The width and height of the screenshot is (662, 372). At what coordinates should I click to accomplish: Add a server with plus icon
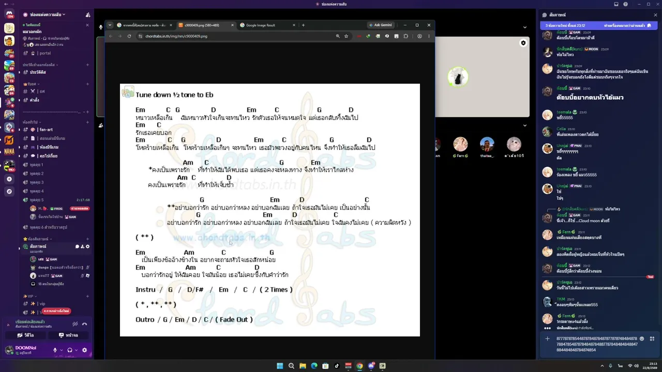click(x=9, y=179)
